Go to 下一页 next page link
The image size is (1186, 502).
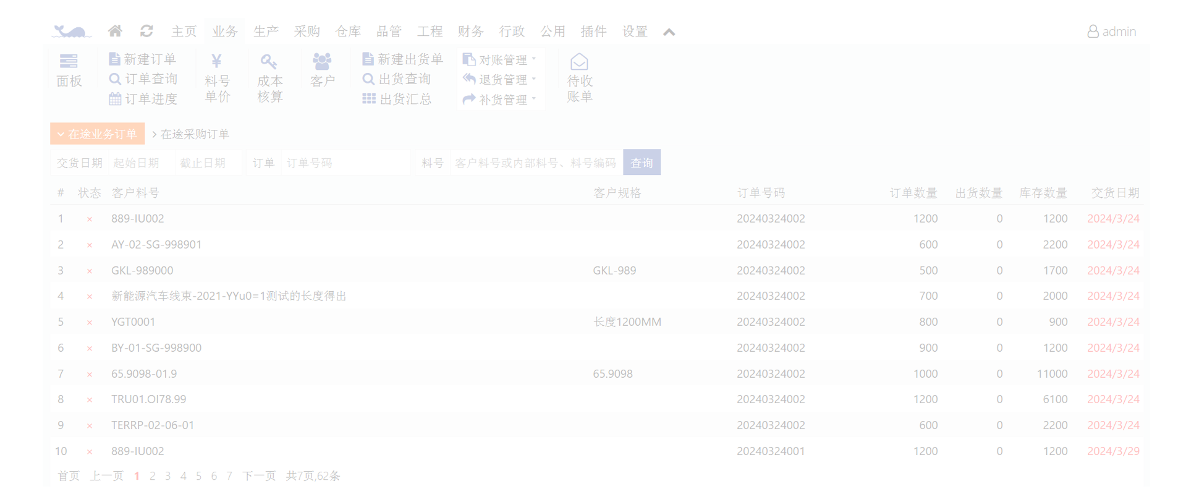point(258,476)
